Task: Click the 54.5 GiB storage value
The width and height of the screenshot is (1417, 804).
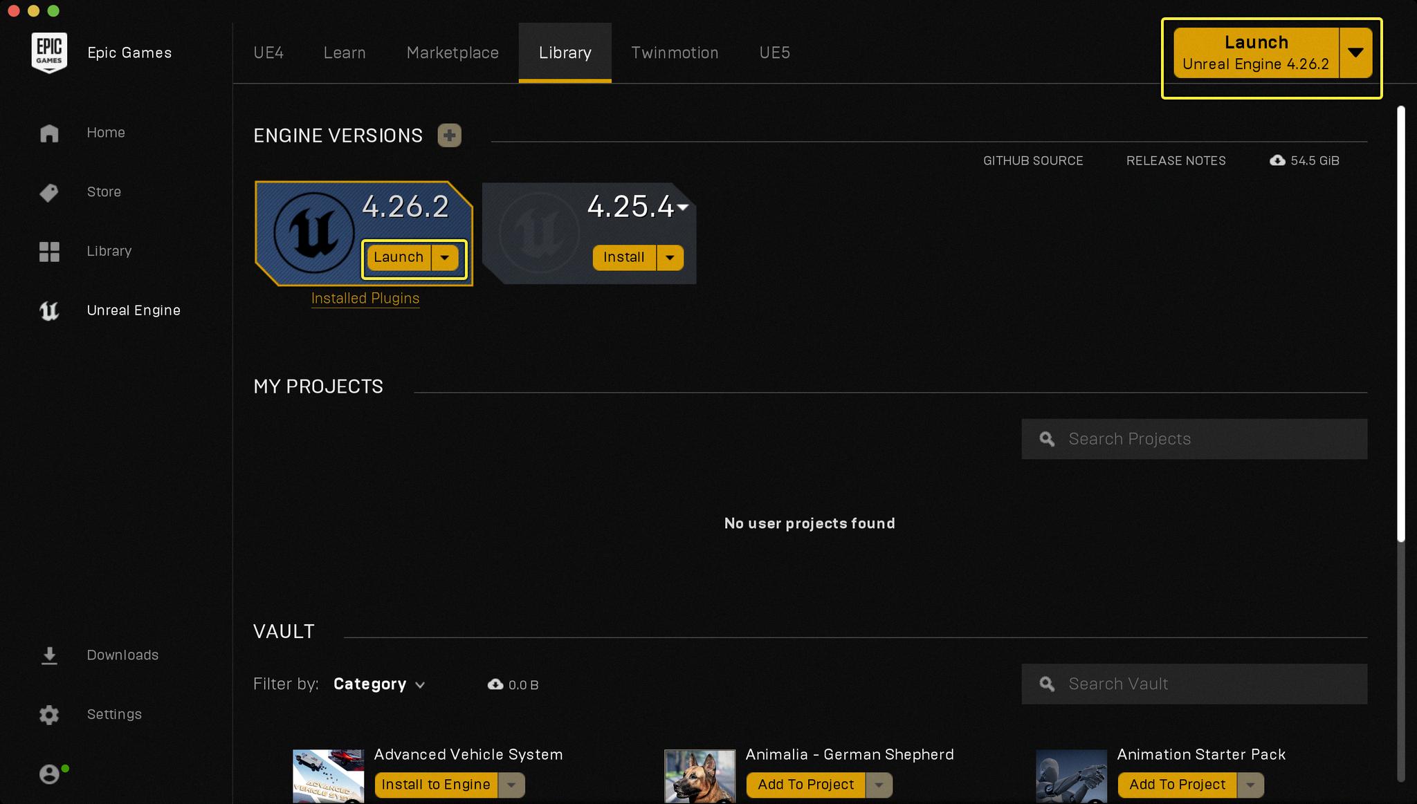Action: pos(1315,161)
